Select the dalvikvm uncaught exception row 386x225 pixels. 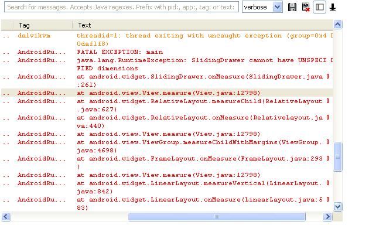167,40
